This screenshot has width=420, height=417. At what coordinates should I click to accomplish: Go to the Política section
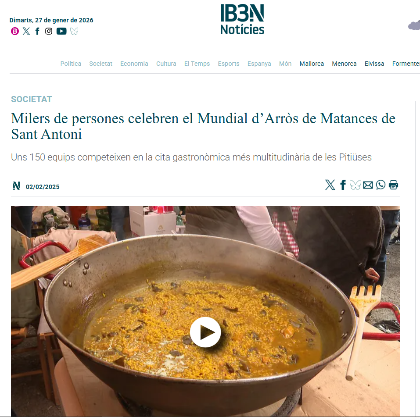pyautogui.click(x=71, y=64)
